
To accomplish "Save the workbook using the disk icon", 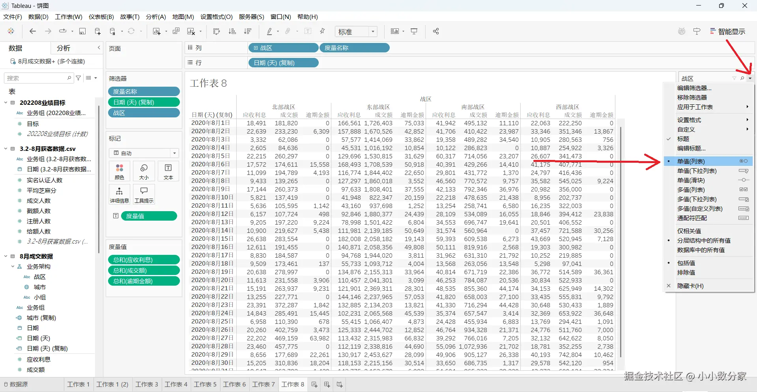I will (x=82, y=31).
